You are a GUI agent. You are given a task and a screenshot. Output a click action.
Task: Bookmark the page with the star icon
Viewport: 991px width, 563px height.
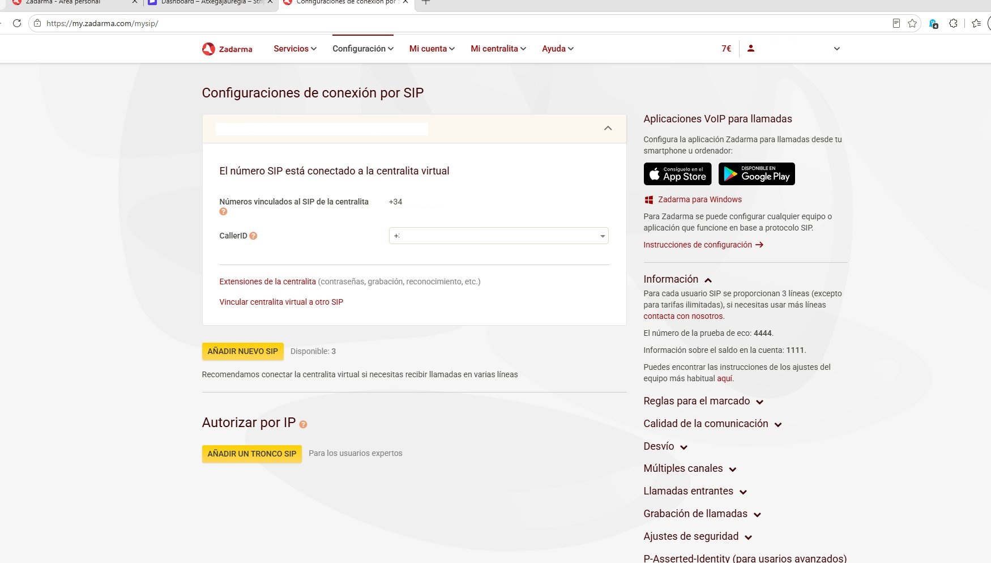pos(912,23)
